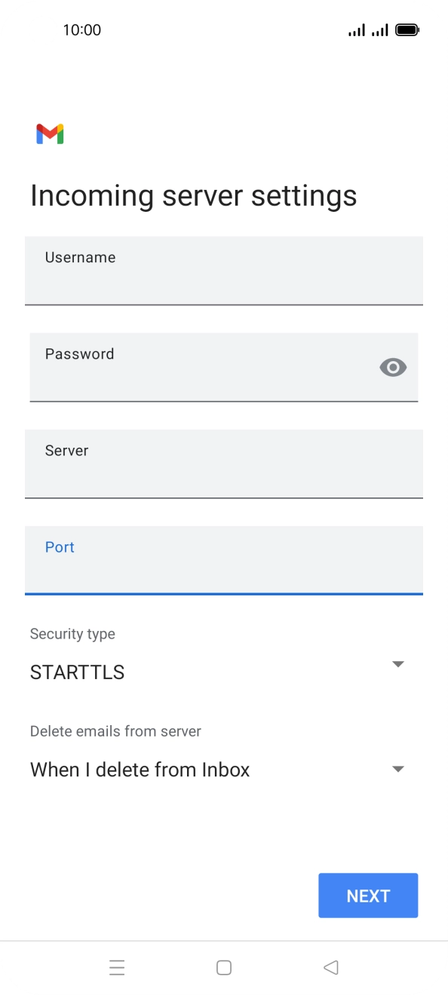448x995 pixels.
Task: Focus the Port input field
Action: click(224, 560)
